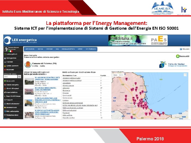Screen dimensions: 191x143
Task: Click the Enrico Solito school thumbnail
Action: click(29, 91)
